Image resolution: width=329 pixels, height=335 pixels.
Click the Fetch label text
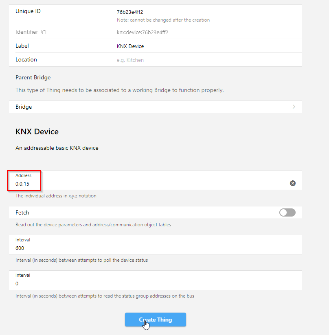pyautogui.click(x=22, y=212)
